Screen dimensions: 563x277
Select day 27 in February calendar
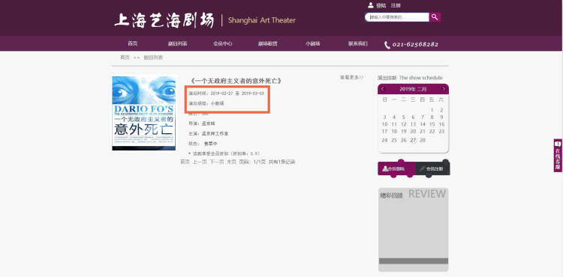(x=413, y=140)
